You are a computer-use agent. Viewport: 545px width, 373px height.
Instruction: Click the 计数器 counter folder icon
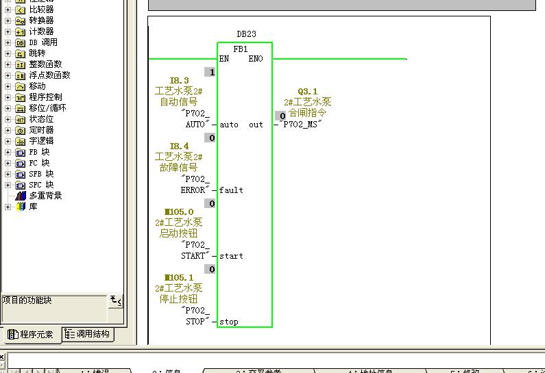[20, 32]
